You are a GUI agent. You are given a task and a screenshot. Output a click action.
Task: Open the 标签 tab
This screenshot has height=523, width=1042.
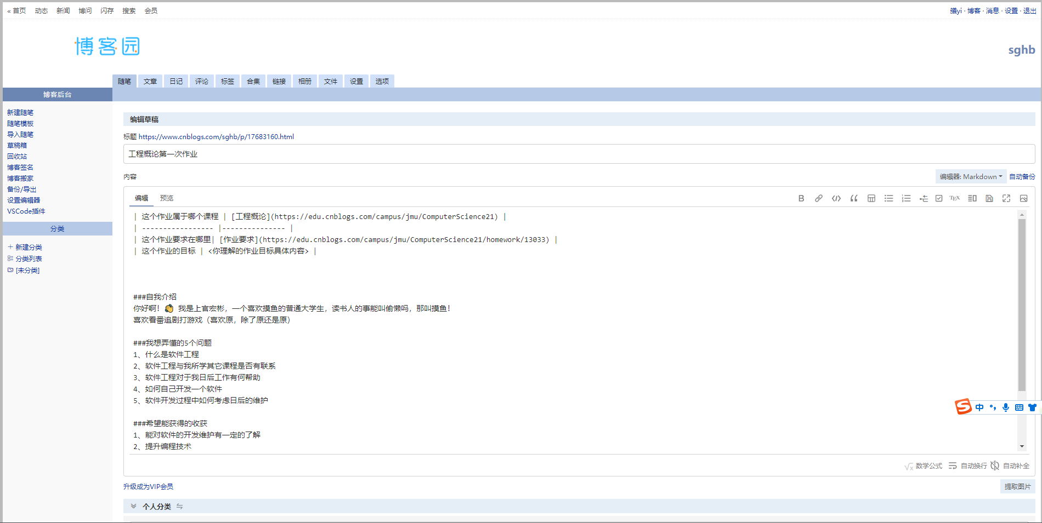tap(228, 81)
